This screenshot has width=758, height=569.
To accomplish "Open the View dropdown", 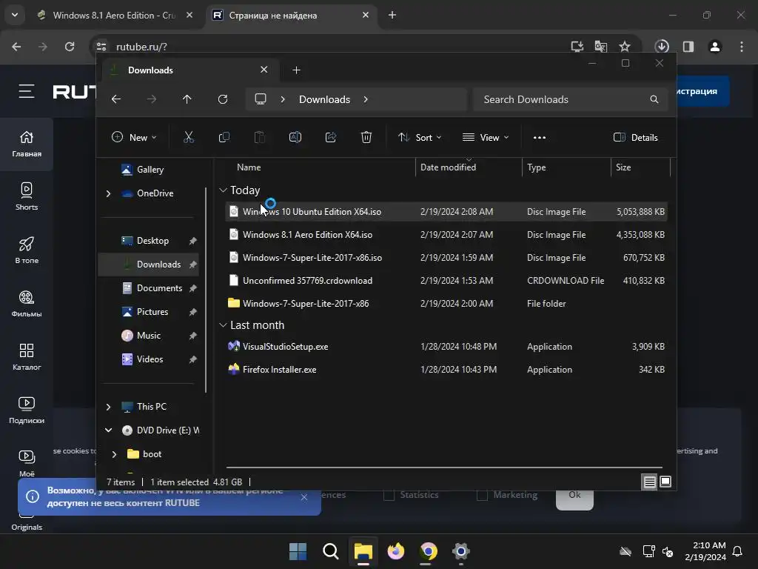I will (x=486, y=137).
